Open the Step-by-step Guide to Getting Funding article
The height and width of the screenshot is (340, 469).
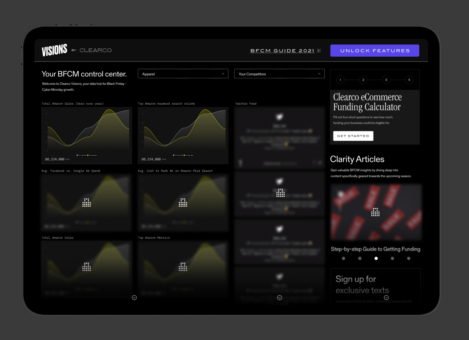pyautogui.click(x=376, y=249)
